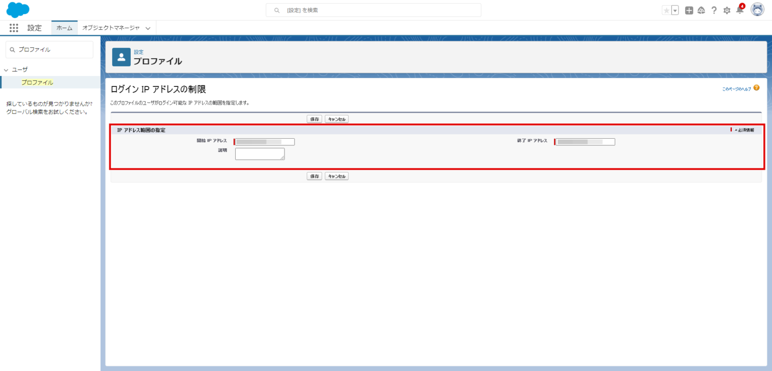
Task: Click the help icon beside このページのヘルプ
Action: point(756,87)
